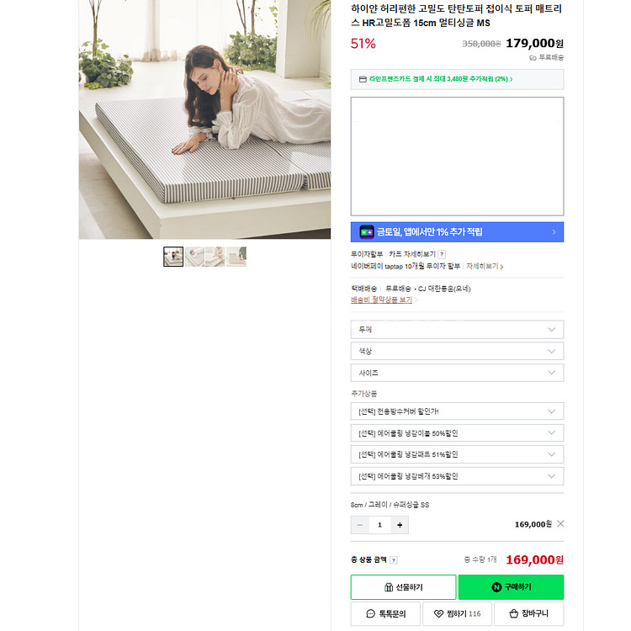Click the help icon next to 총 상품 금액
631x631 pixels.
[x=394, y=559]
